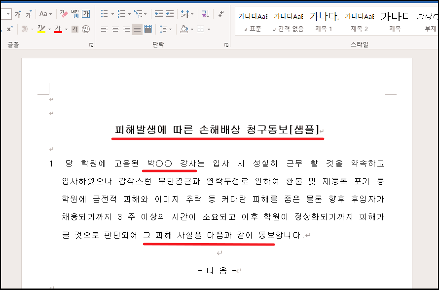439x290 pixels.
Task: Click the text 그 피해 사실을 다음과 같이 통보합니다.
Action: 224,235
